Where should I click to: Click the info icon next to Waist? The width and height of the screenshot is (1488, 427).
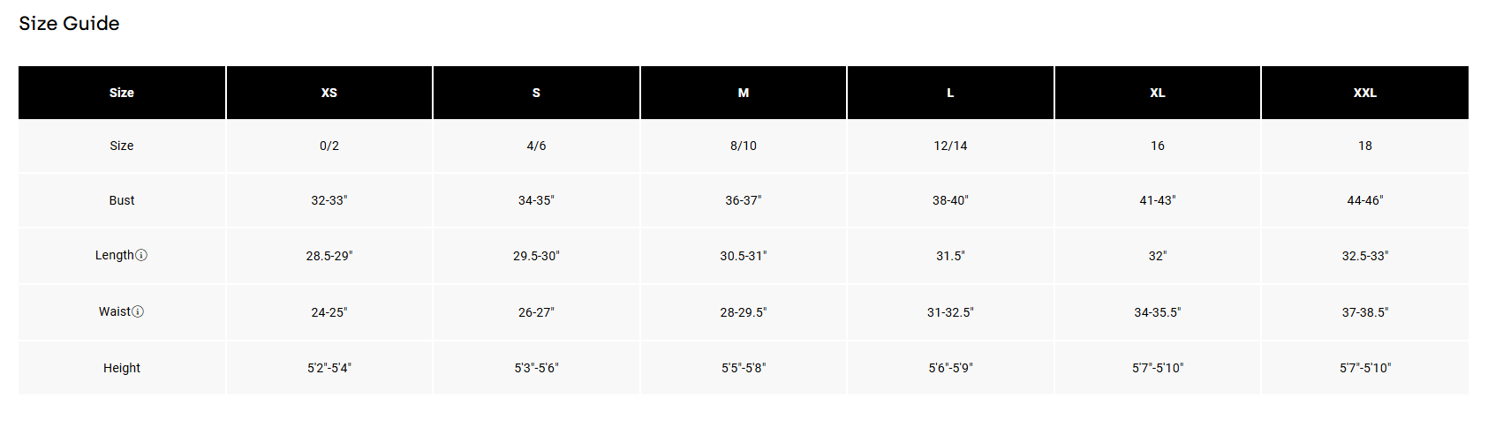pos(138,311)
